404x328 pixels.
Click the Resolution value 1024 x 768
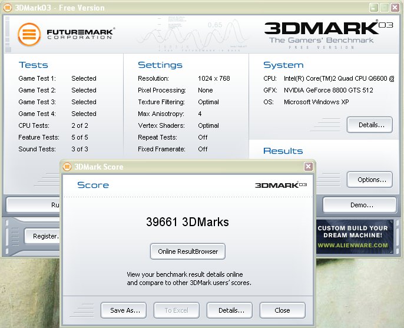tap(214, 78)
